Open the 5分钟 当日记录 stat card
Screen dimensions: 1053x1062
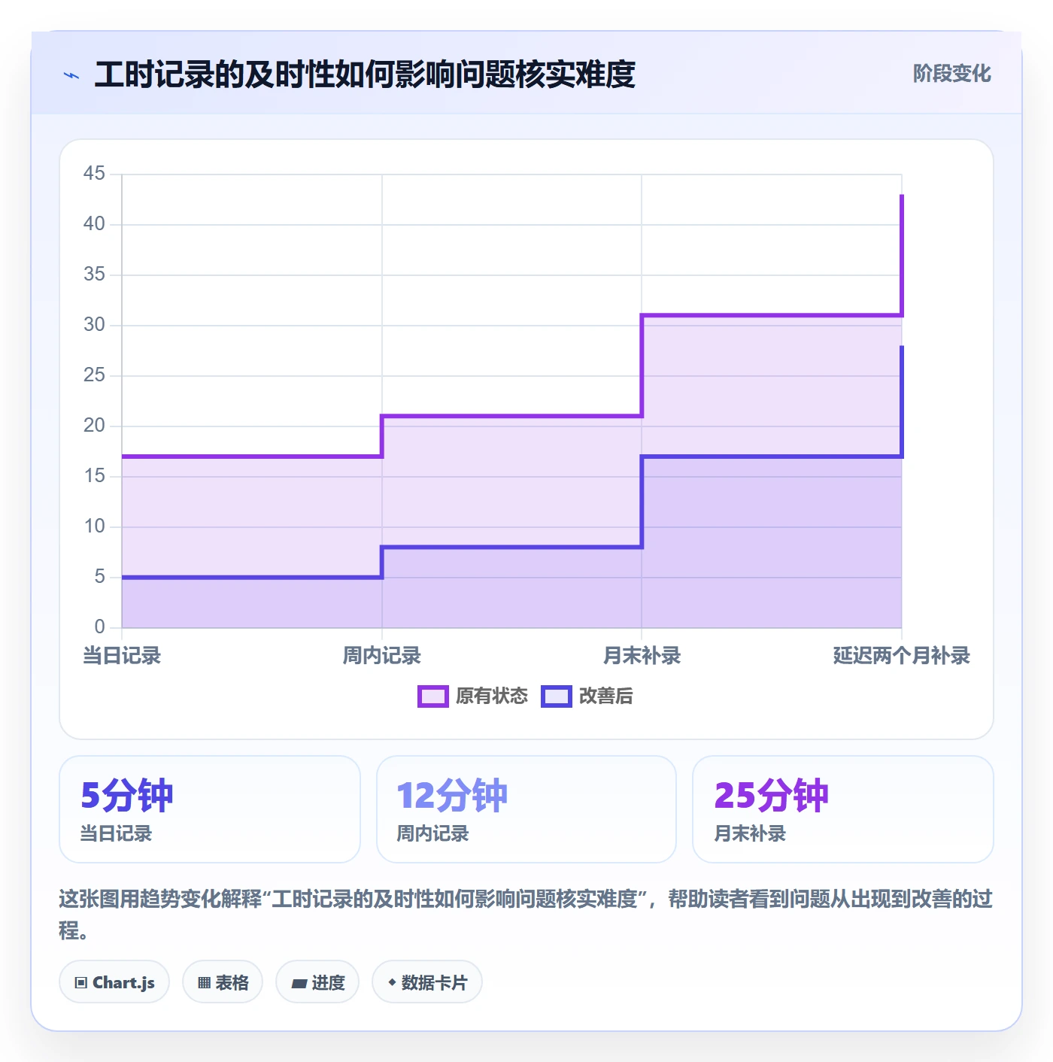(x=210, y=809)
